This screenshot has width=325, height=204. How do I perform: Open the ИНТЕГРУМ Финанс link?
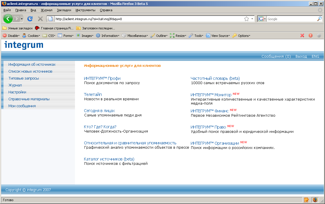[209, 111]
